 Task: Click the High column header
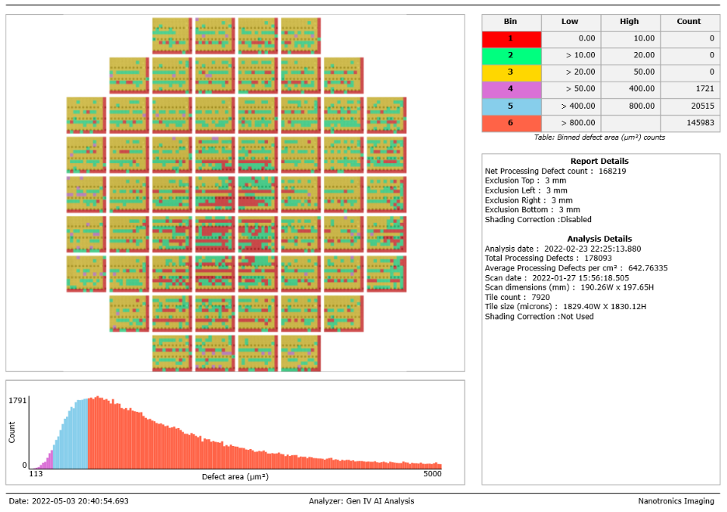tap(629, 22)
